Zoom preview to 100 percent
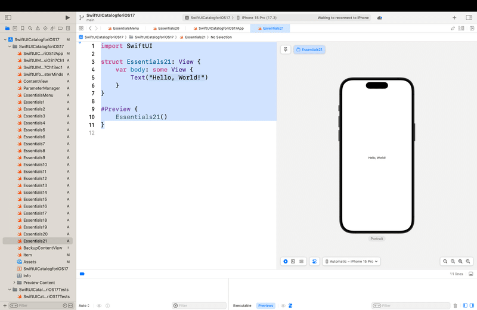Image resolution: width=477 pixels, height=310 pixels. point(453,261)
